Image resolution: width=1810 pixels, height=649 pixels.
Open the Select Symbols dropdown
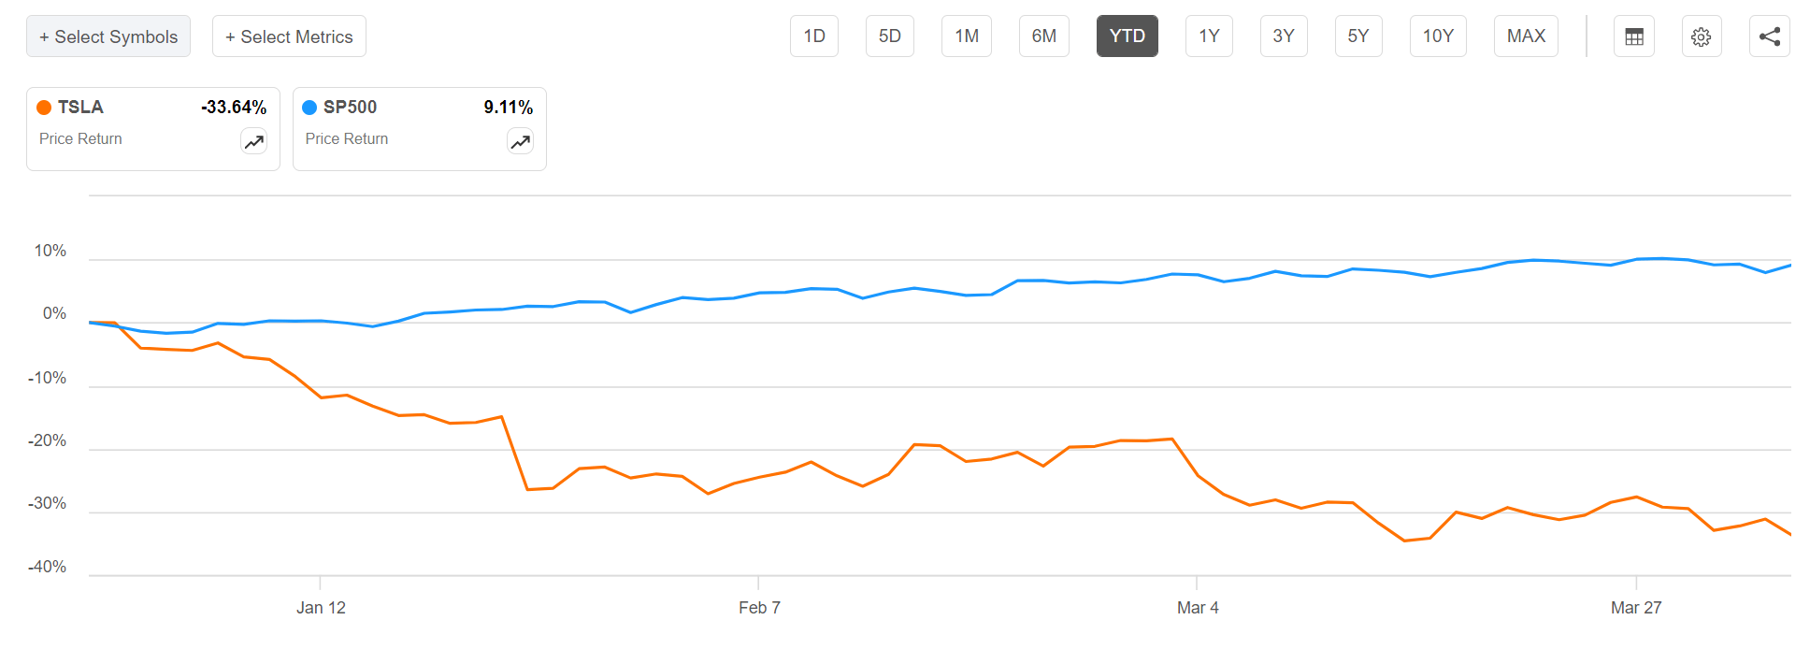pyautogui.click(x=108, y=36)
